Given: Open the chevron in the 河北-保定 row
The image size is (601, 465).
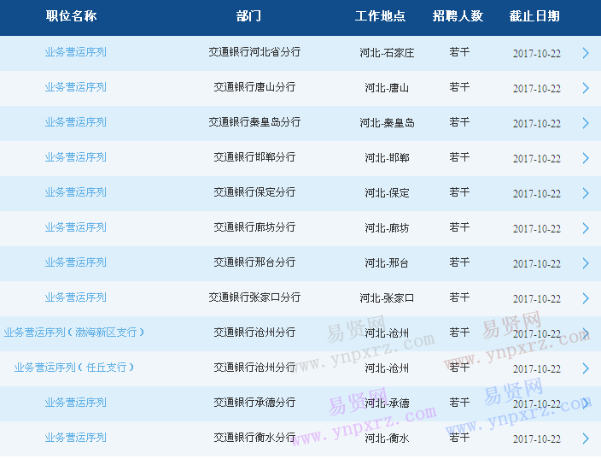Looking at the screenshot, I should 586,193.
